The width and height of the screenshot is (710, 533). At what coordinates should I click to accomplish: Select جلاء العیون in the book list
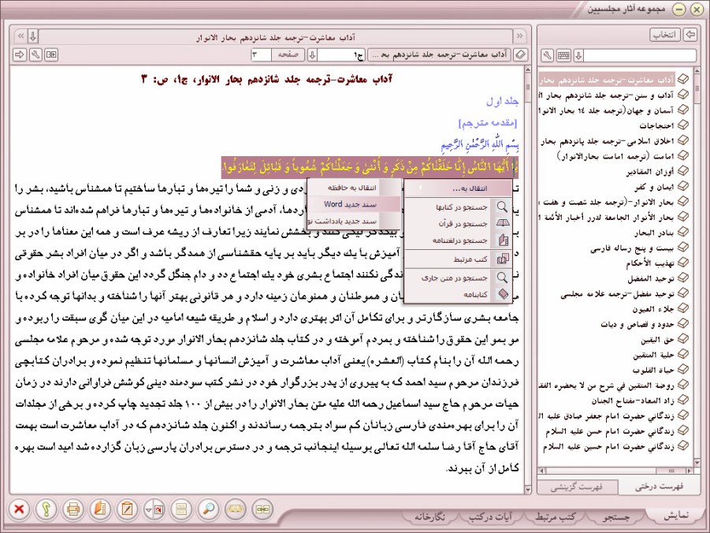pyautogui.click(x=653, y=309)
